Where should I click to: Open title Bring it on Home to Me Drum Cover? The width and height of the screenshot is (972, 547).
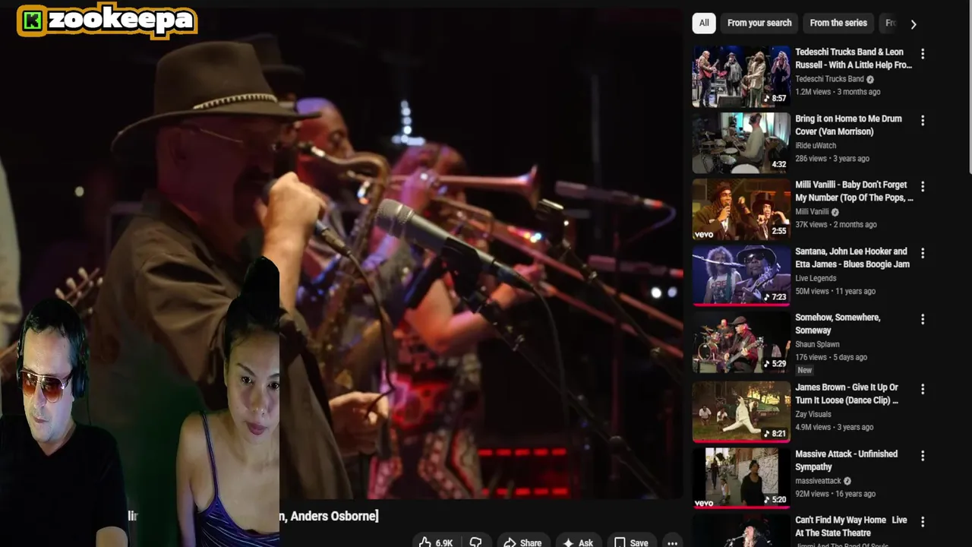pos(848,125)
